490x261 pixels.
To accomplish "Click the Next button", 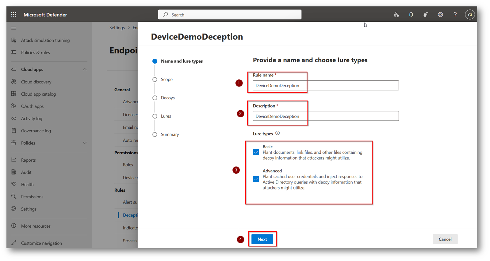I will (x=262, y=239).
